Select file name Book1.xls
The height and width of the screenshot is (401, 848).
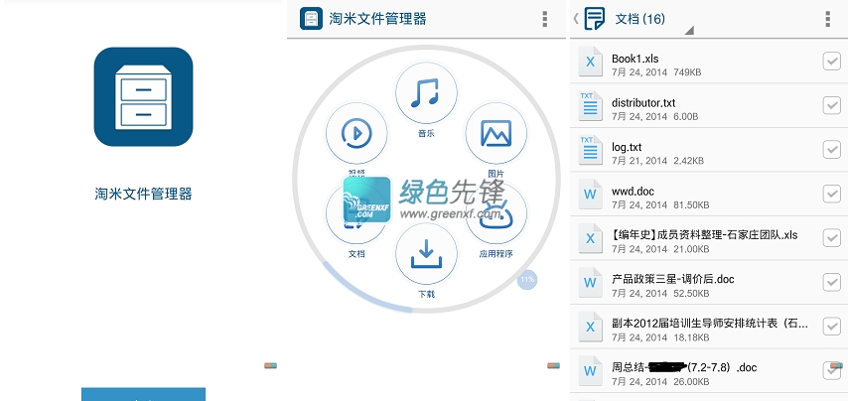coord(635,59)
